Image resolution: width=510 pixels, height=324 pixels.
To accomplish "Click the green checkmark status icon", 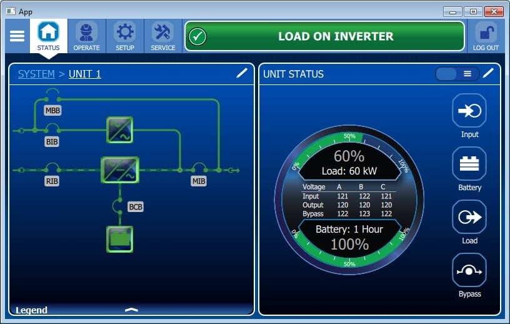I will click(197, 36).
